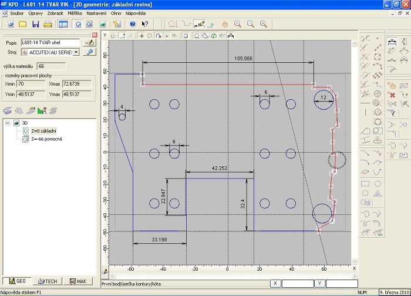Select the hand pan tool
This screenshot has width=411, height=296.
[x=225, y=24]
